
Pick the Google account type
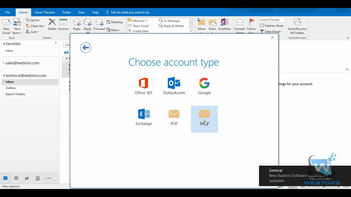tap(204, 86)
